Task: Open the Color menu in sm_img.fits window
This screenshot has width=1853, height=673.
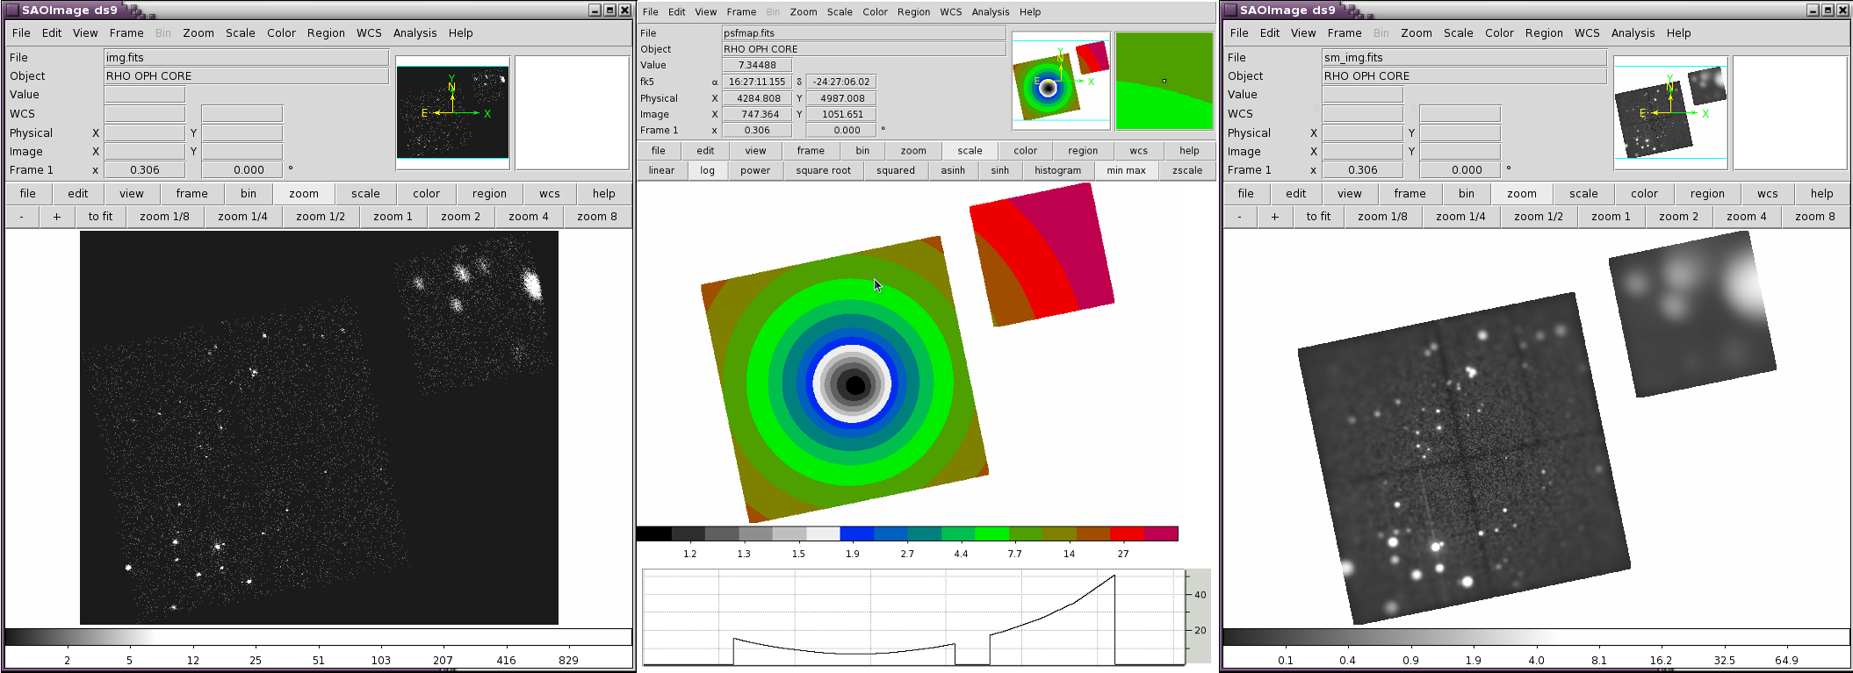Action: [x=1499, y=33]
